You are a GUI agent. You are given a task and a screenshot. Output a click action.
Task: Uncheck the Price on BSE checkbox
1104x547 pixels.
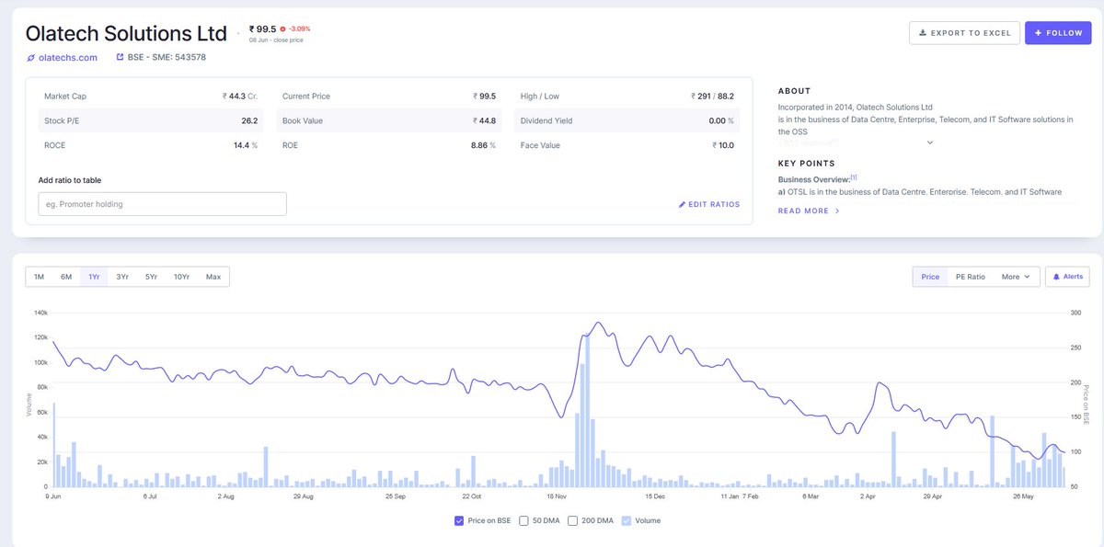[459, 520]
